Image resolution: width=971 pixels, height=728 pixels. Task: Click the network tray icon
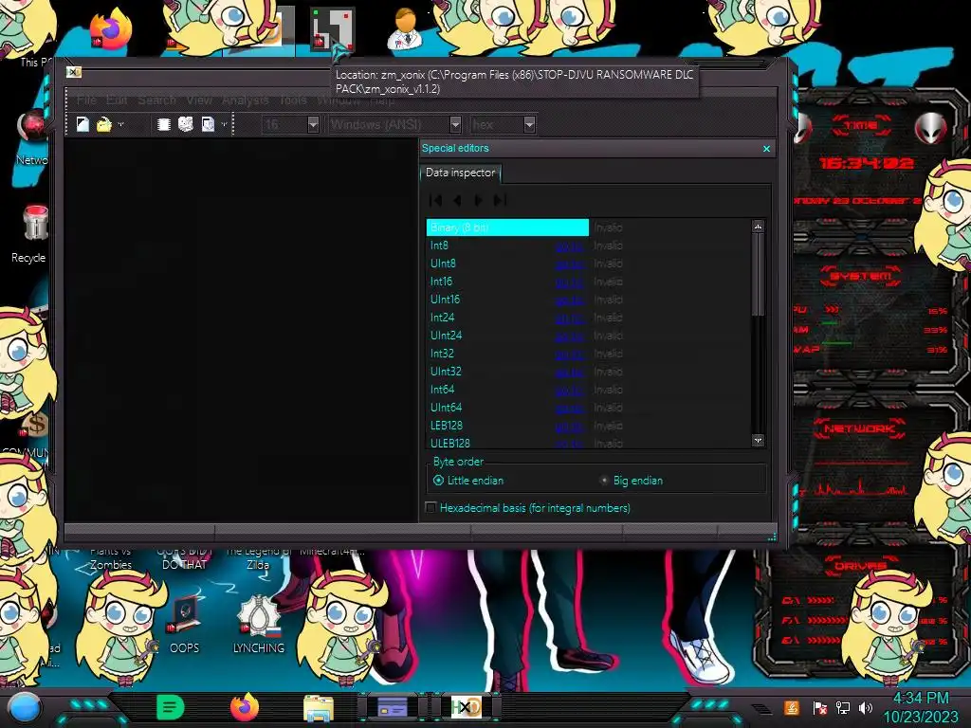[843, 707]
